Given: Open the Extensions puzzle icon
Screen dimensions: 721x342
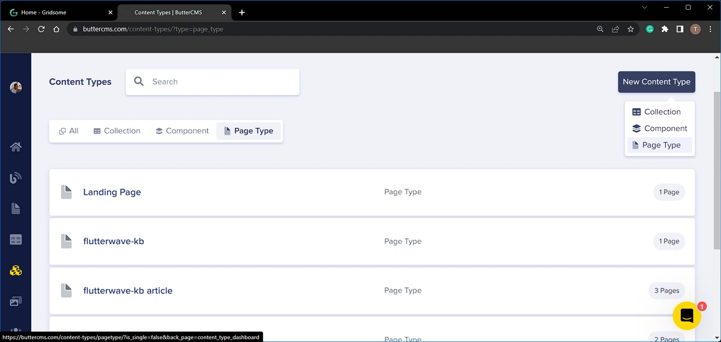Looking at the screenshot, I should (665, 29).
